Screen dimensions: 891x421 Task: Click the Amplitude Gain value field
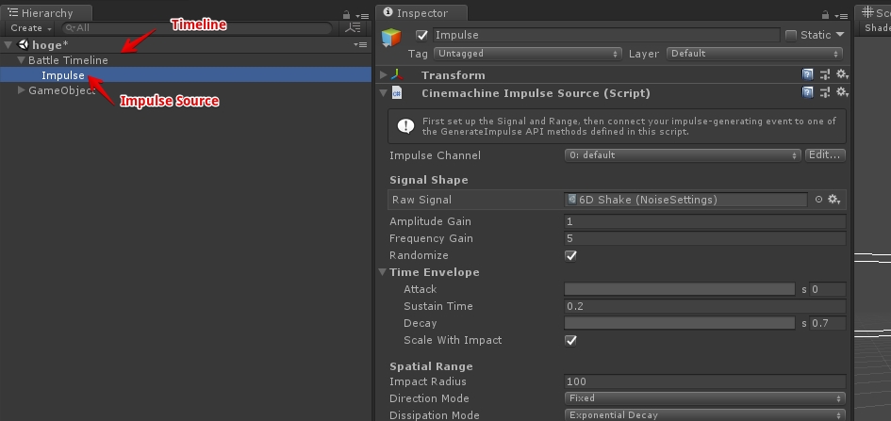pos(705,221)
